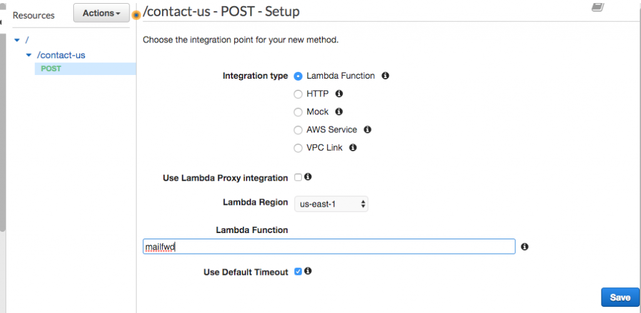
Task: Select the Mock integration type
Action: click(x=298, y=112)
